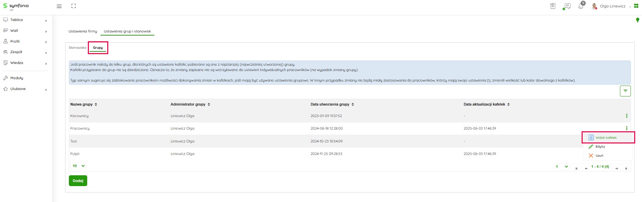Open the page number dropdown
The height and width of the screenshot is (202, 642).
tap(561, 166)
